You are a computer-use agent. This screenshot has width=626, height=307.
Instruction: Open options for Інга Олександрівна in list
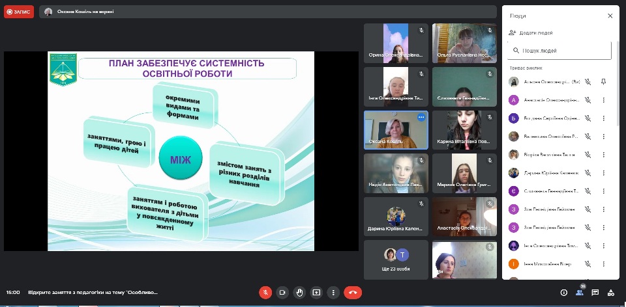[603, 246]
